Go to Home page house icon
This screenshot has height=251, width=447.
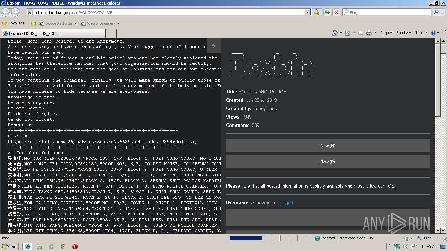pyautogui.click(x=335, y=33)
